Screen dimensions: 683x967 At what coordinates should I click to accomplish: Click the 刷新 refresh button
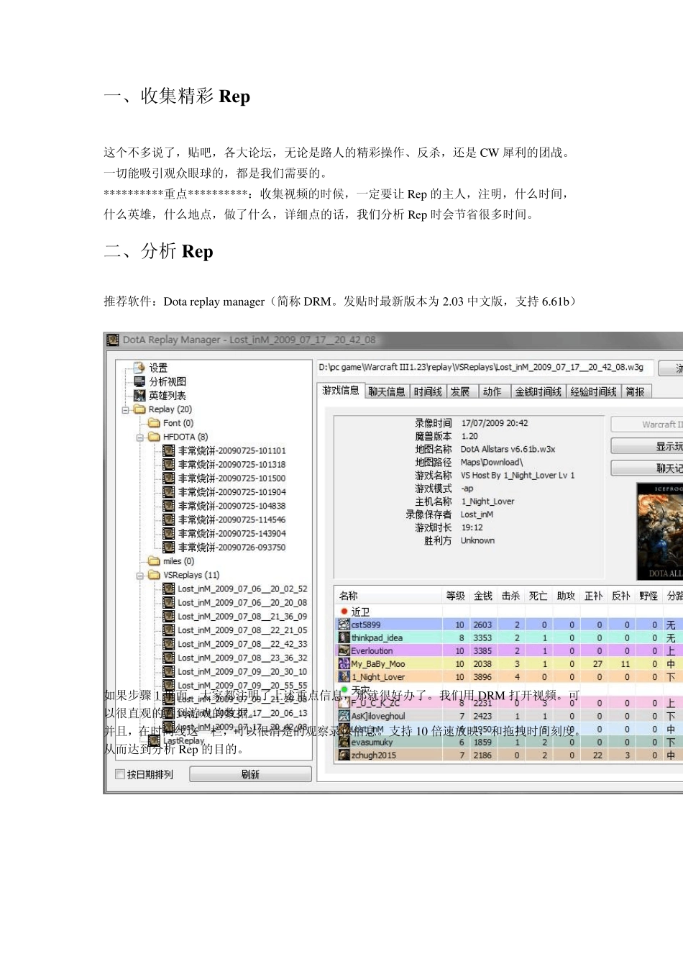pos(250,774)
